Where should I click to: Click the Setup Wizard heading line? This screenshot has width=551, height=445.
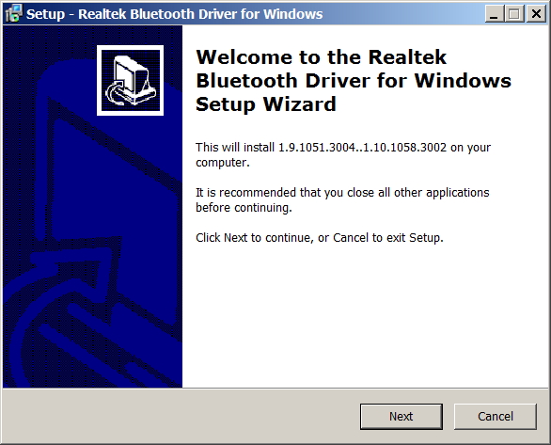coord(266,104)
